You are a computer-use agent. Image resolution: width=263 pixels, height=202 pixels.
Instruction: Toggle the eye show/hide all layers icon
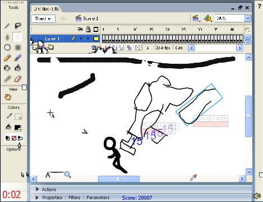click(80, 29)
